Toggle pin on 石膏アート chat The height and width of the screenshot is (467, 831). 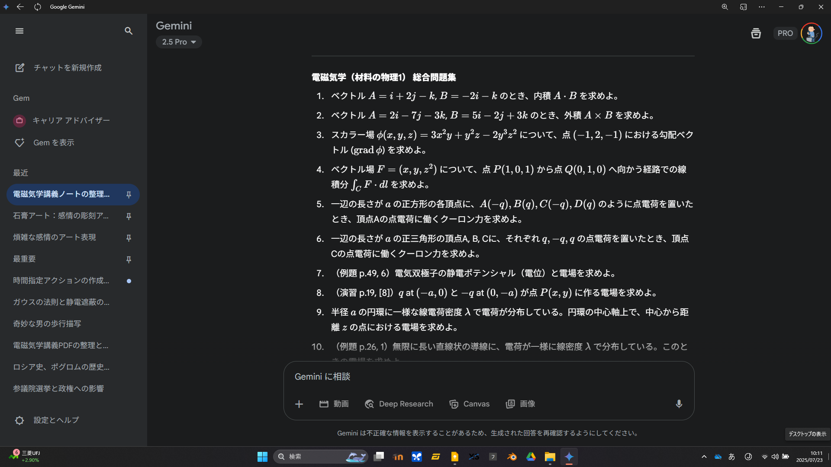129,216
